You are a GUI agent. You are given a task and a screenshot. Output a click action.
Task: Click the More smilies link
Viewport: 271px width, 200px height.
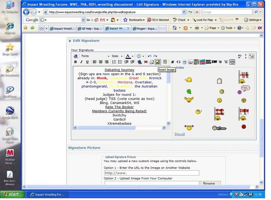[180, 134]
